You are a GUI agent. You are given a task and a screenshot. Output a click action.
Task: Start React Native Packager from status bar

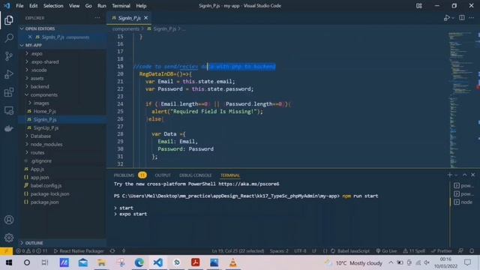coord(79,251)
